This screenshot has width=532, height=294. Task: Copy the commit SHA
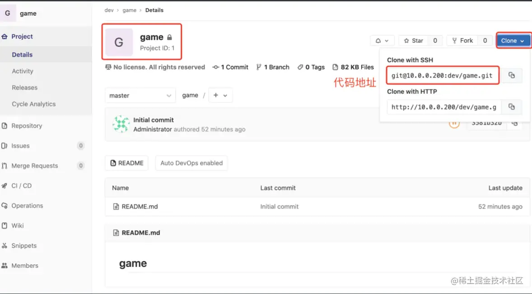tap(514, 123)
